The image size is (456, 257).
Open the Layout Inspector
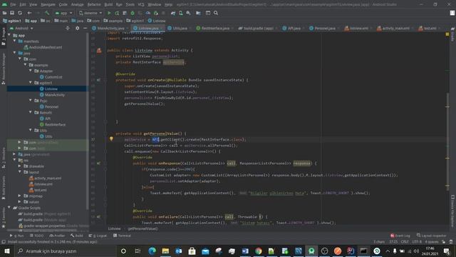click(x=432, y=236)
